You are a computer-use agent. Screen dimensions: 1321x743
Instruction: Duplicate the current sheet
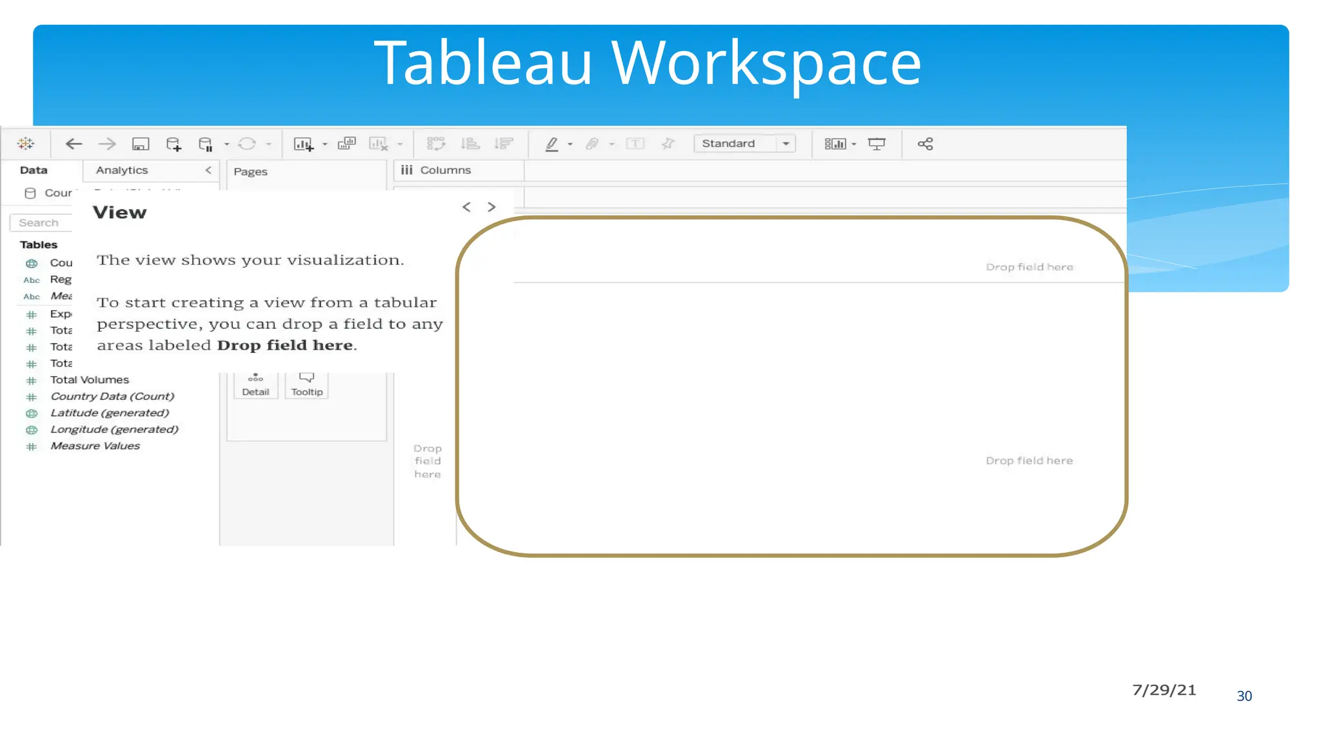click(347, 143)
